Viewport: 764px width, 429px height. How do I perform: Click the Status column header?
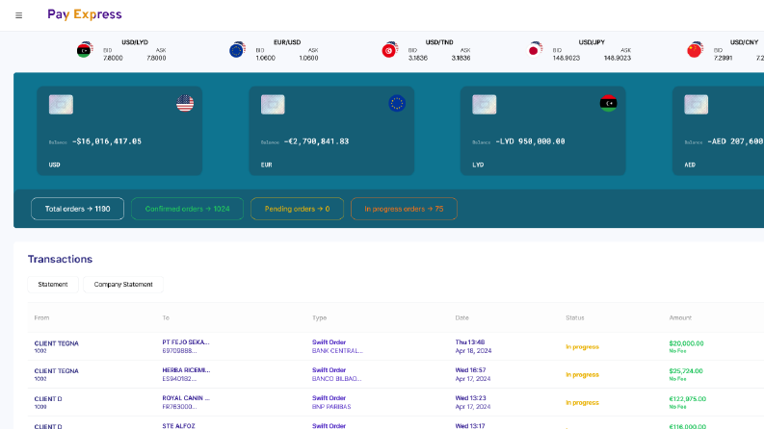pos(575,318)
